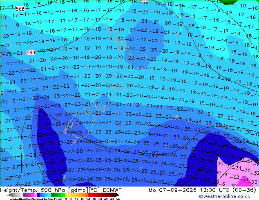
Task: Click the right arrow end of the color scale
Action: coord(117,195)
